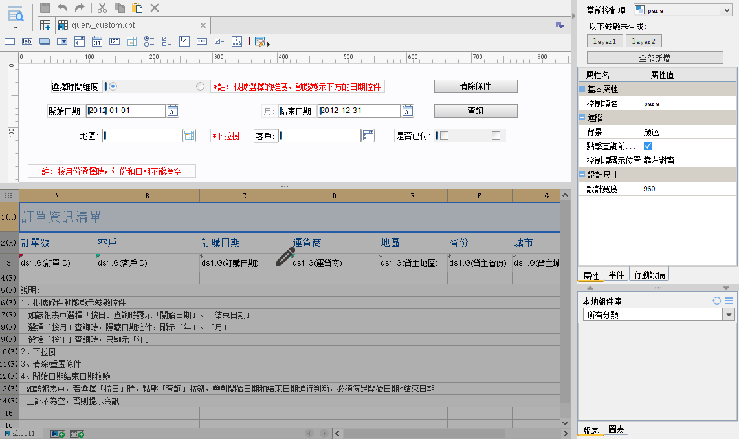Select the text area 'tx' widget icon

[x=184, y=41]
